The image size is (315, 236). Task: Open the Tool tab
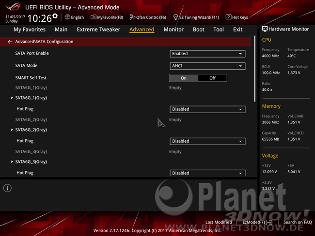coord(219,29)
